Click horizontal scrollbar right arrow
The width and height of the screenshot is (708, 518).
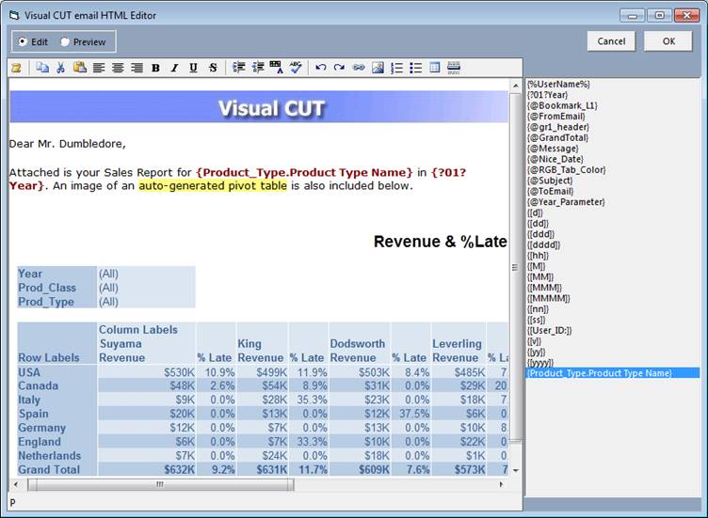coord(501,485)
